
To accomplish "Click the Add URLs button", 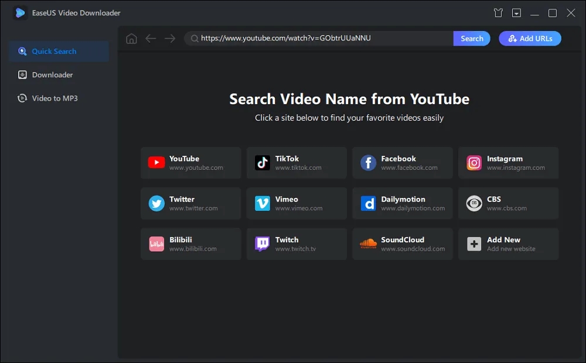I will [x=530, y=38].
